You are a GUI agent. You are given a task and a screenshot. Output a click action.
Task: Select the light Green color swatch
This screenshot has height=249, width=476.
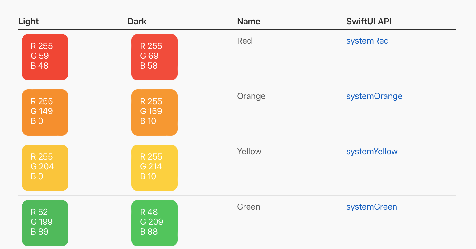click(45, 223)
